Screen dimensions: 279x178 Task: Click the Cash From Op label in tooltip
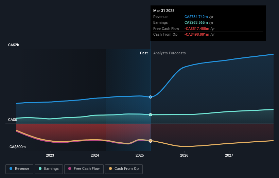coord(165,35)
